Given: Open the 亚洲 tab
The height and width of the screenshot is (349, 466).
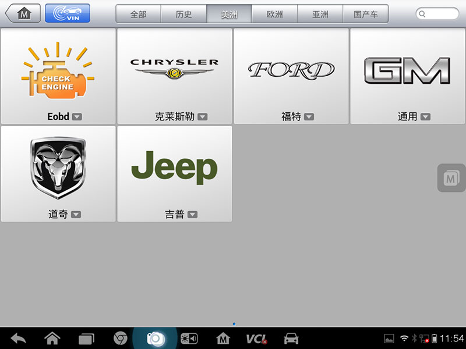Looking at the screenshot, I should tap(320, 14).
